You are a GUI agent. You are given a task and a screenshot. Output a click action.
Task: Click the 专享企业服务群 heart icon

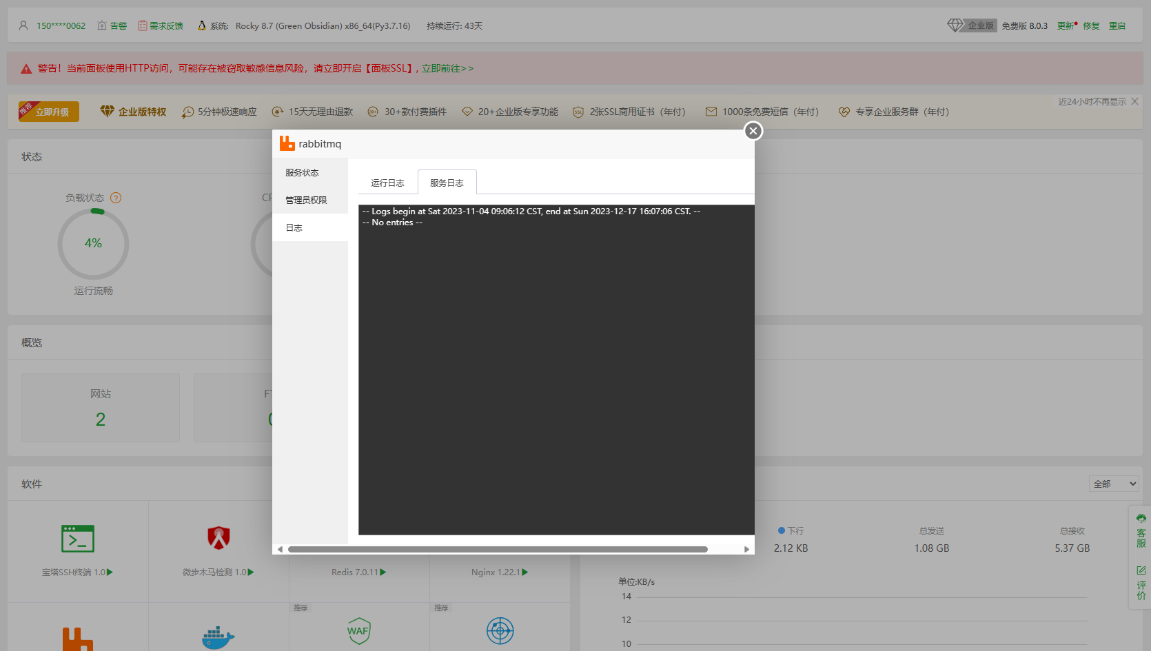(844, 112)
